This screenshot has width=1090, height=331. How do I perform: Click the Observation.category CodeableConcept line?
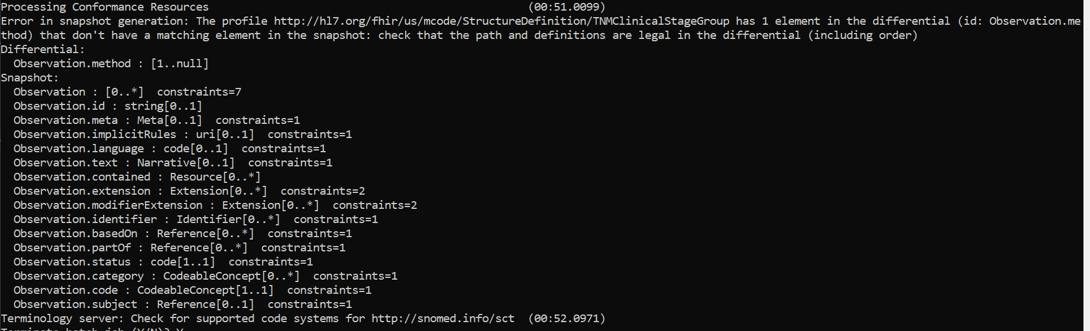tap(205, 276)
